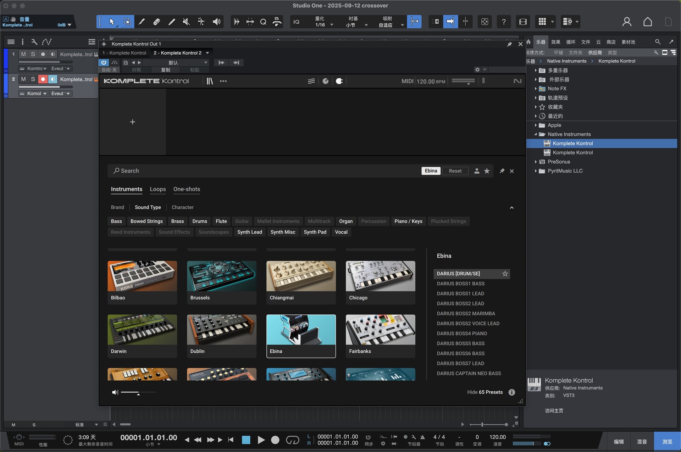
Task: Select the Character filter tab
Action: [x=182, y=207]
